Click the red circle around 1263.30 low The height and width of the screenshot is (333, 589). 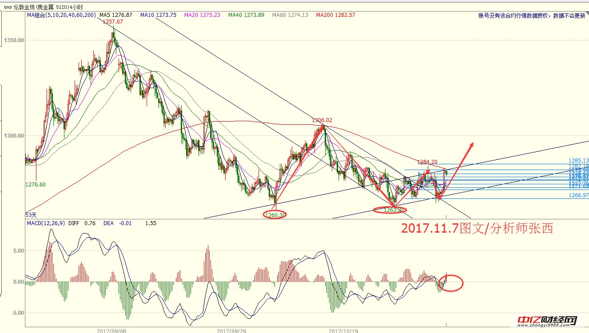(x=389, y=210)
